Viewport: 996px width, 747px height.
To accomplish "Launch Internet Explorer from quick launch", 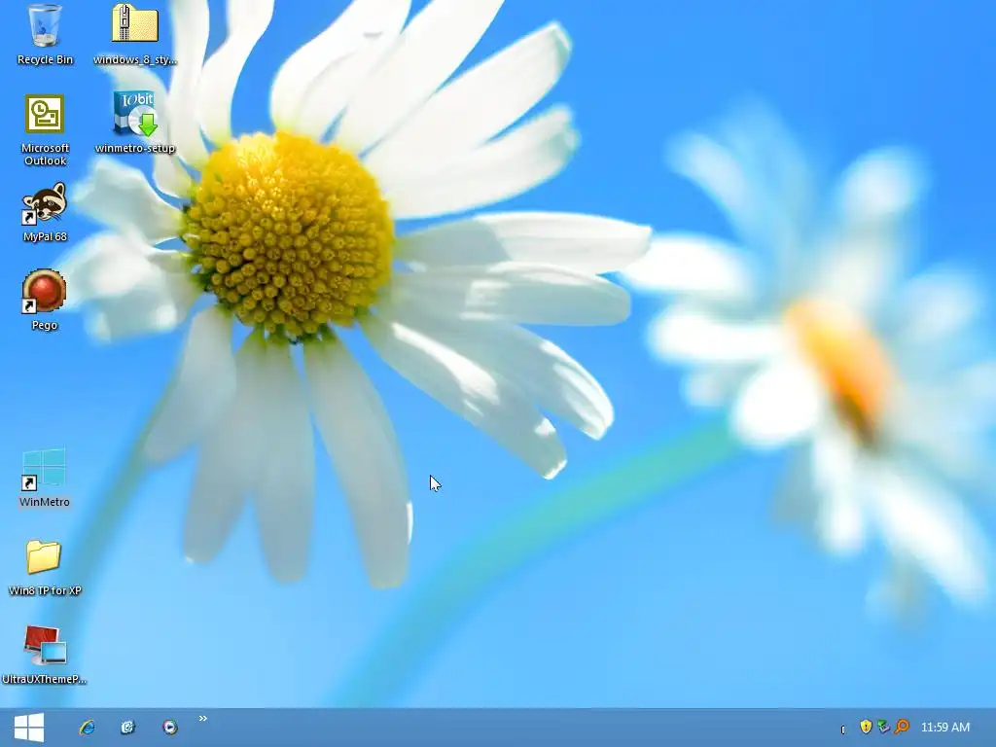I will point(87,728).
